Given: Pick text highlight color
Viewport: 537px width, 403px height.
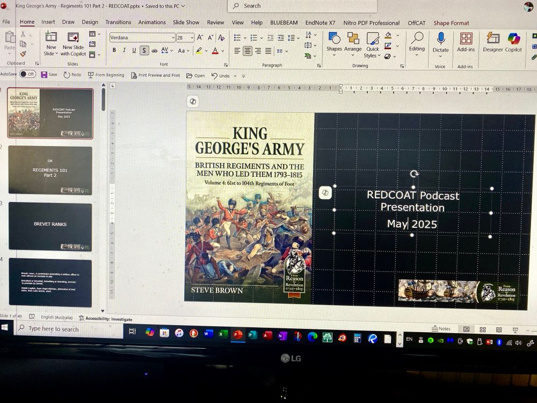Looking at the screenshot, I should click(x=199, y=51).
